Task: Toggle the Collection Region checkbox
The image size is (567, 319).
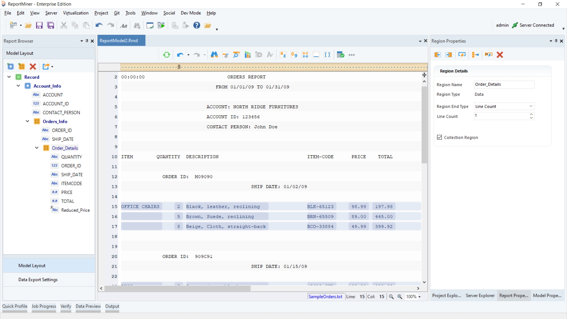Action: [x=439, y=138]
